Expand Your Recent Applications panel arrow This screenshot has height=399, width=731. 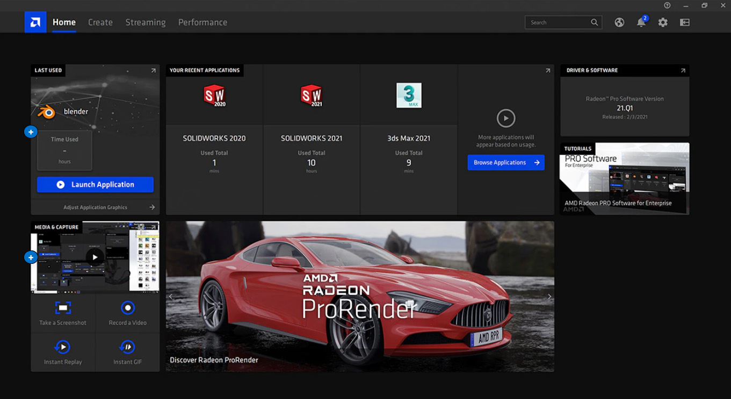coord(548,70)
